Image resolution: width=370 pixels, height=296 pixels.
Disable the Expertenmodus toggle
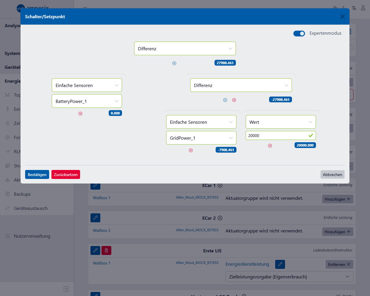pyautogui.click(x=299, y=34)
